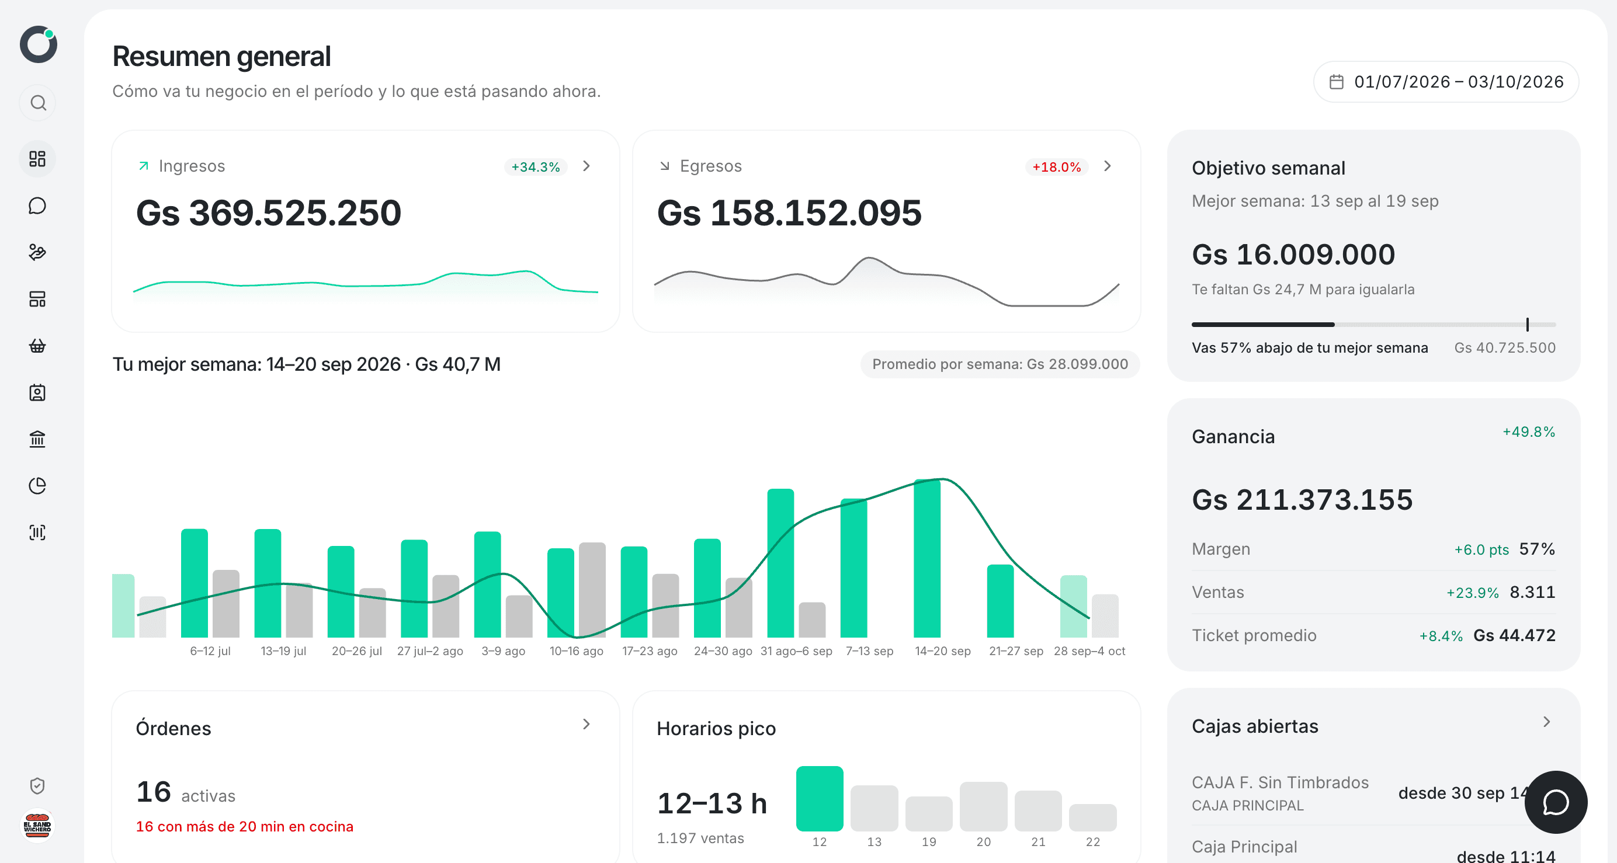The width and height of the screenshot is (1617, 863).
Task: Click the calendar icon in date range
Action: pos(1337,82)
